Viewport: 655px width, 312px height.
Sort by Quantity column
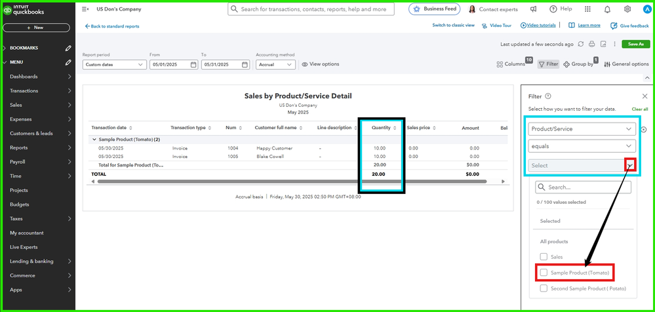[x=395, y=128]
